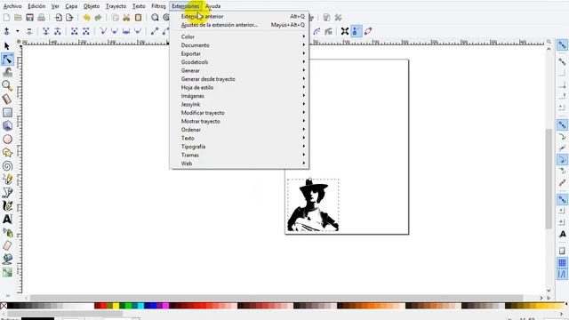569x320 pixels.
Task: Open the Trayecto menu
Action: 116,6
